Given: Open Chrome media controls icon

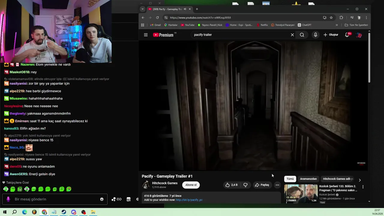Looking at the screenshot, I should coord(352,18).
